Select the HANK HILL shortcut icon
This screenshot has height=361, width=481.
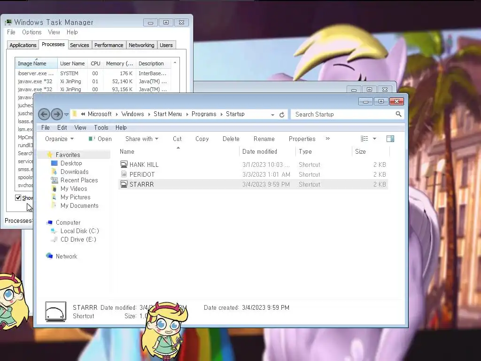(124, 164)
